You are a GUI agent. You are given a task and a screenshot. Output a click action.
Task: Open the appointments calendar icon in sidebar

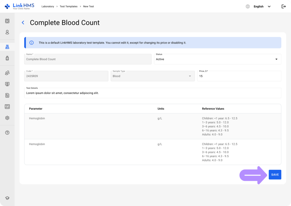7,21
